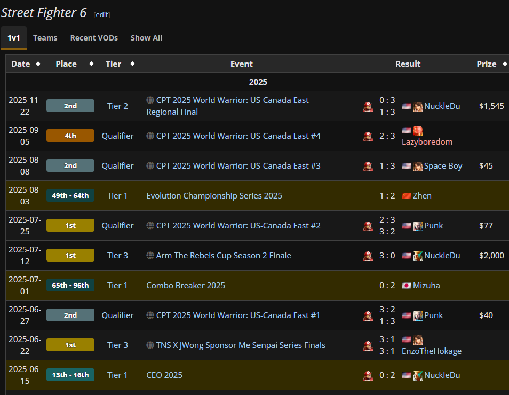Screen dimensions: 509x395
Task: Open Combo Breaker 2025 event page
Action: coord(186,285)
